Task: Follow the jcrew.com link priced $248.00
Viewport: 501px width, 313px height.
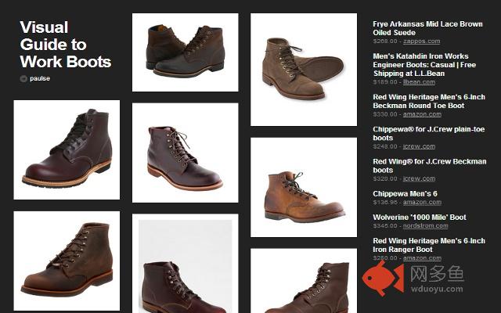Action: pos(419,146)
